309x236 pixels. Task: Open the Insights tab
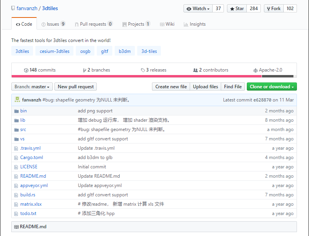(195, 24)
